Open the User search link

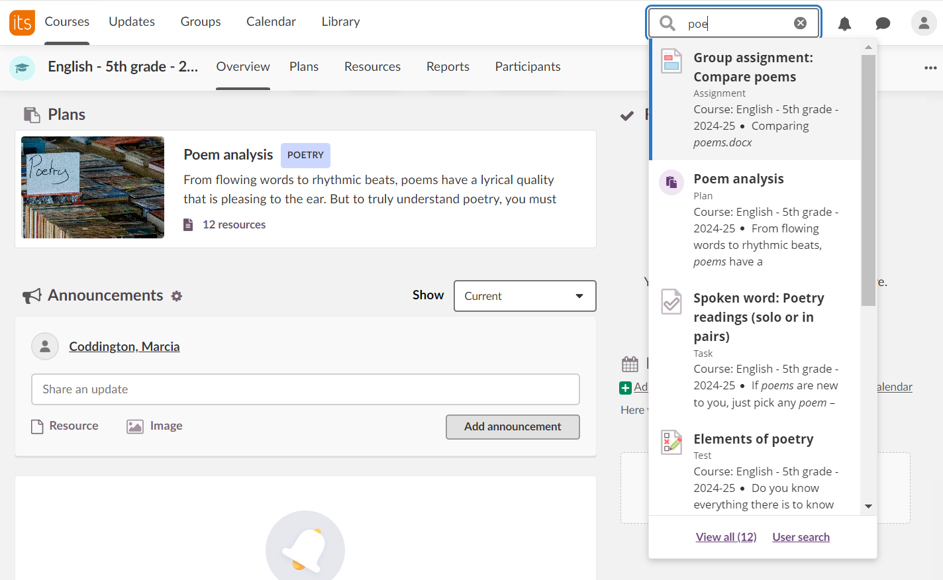click(801, 537)
